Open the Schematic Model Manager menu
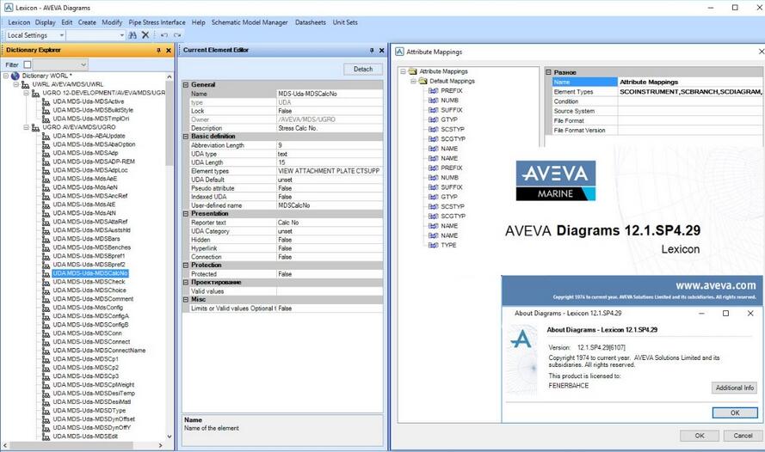 click(x=250, y=22)
